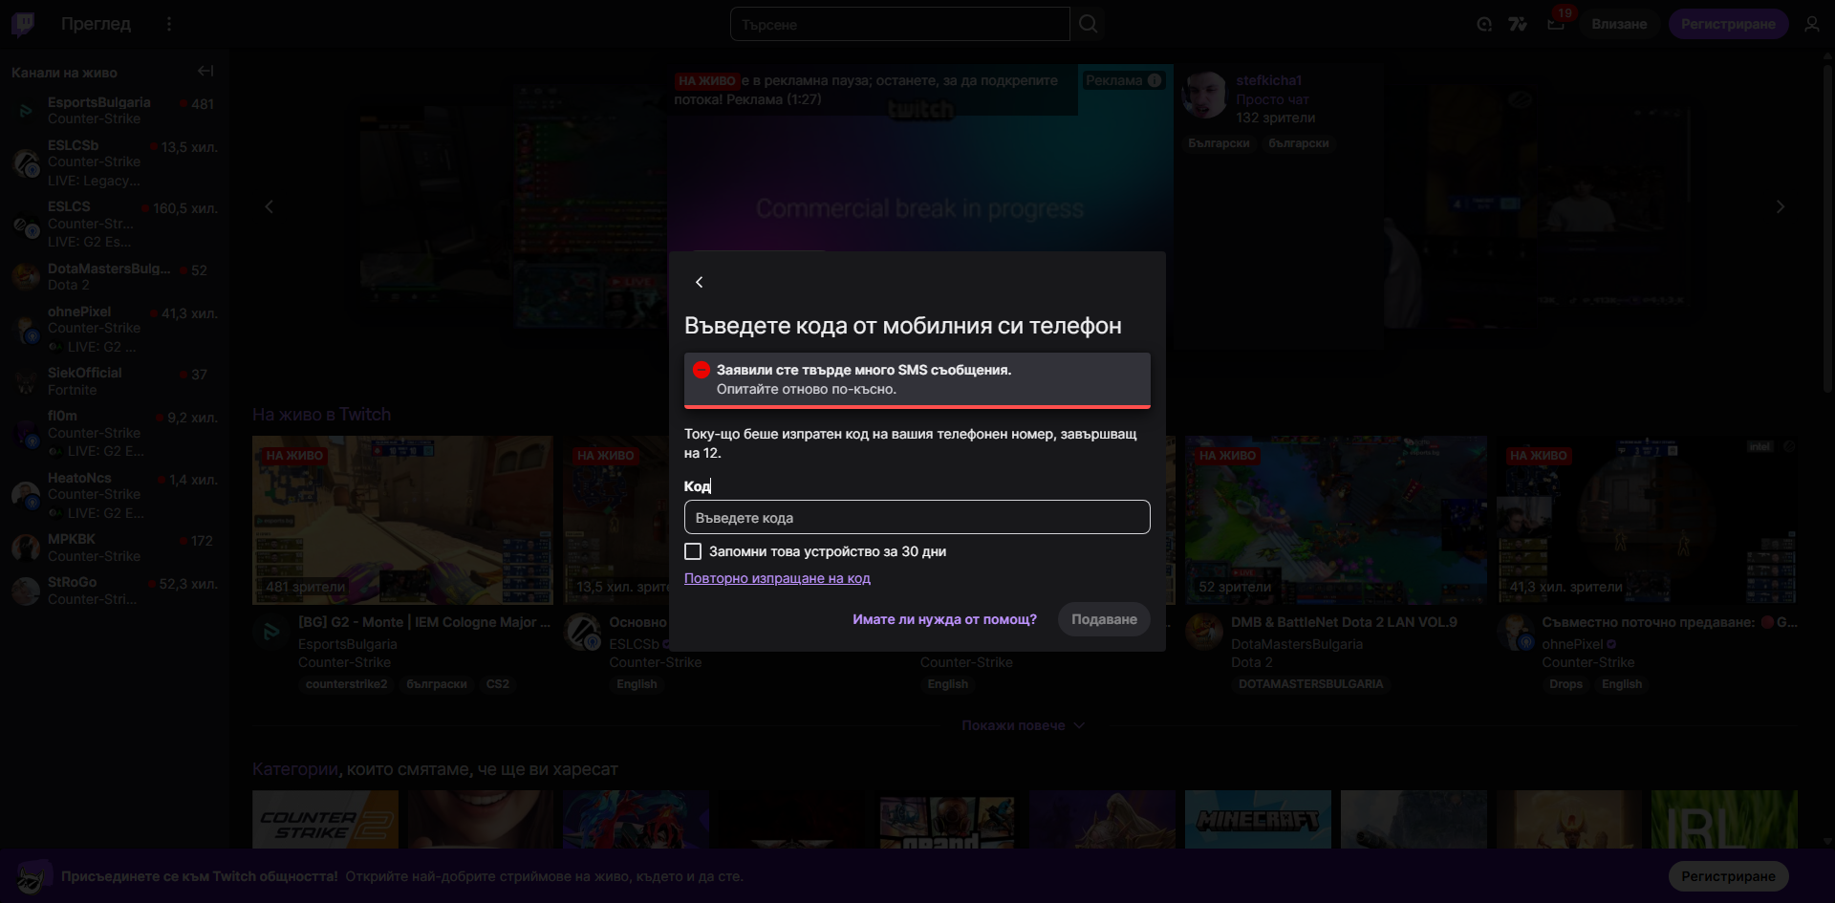This screenshot has height=903, width=1835.
Task: Click the EsportsBulgaria avatar in sidebar
Action: point(26,111)
